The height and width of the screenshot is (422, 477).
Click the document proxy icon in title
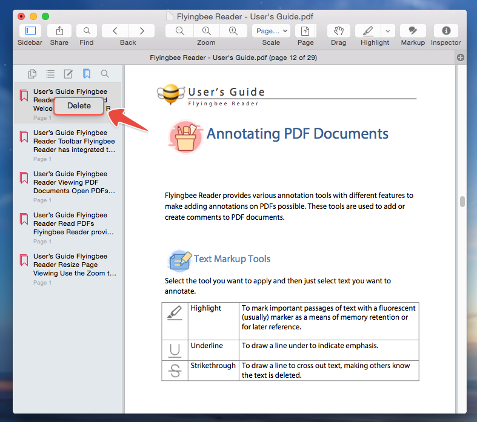pos(170,16)
